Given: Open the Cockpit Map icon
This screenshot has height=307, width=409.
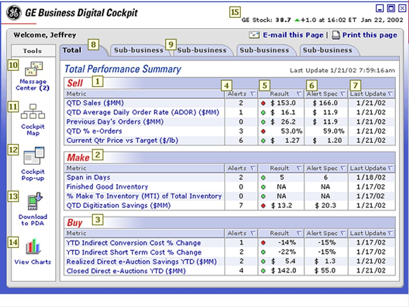Looking at the screenshot, I should [33, 111].
